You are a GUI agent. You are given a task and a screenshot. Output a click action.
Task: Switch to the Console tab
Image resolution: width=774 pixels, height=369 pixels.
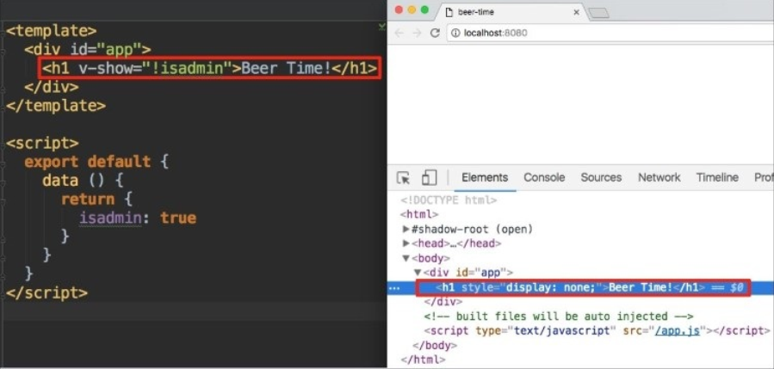coord(544,178)
